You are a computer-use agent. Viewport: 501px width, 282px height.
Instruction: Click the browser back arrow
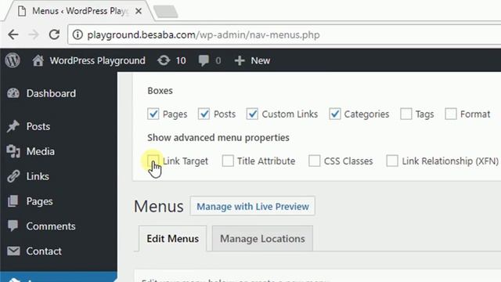(13, 34)
